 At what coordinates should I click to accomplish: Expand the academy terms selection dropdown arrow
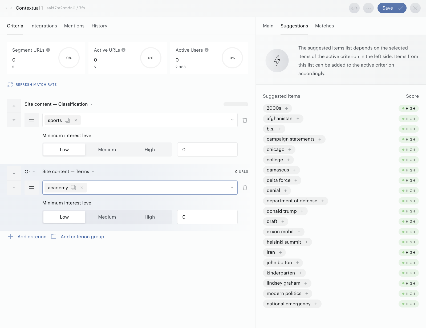pos(232,188)
